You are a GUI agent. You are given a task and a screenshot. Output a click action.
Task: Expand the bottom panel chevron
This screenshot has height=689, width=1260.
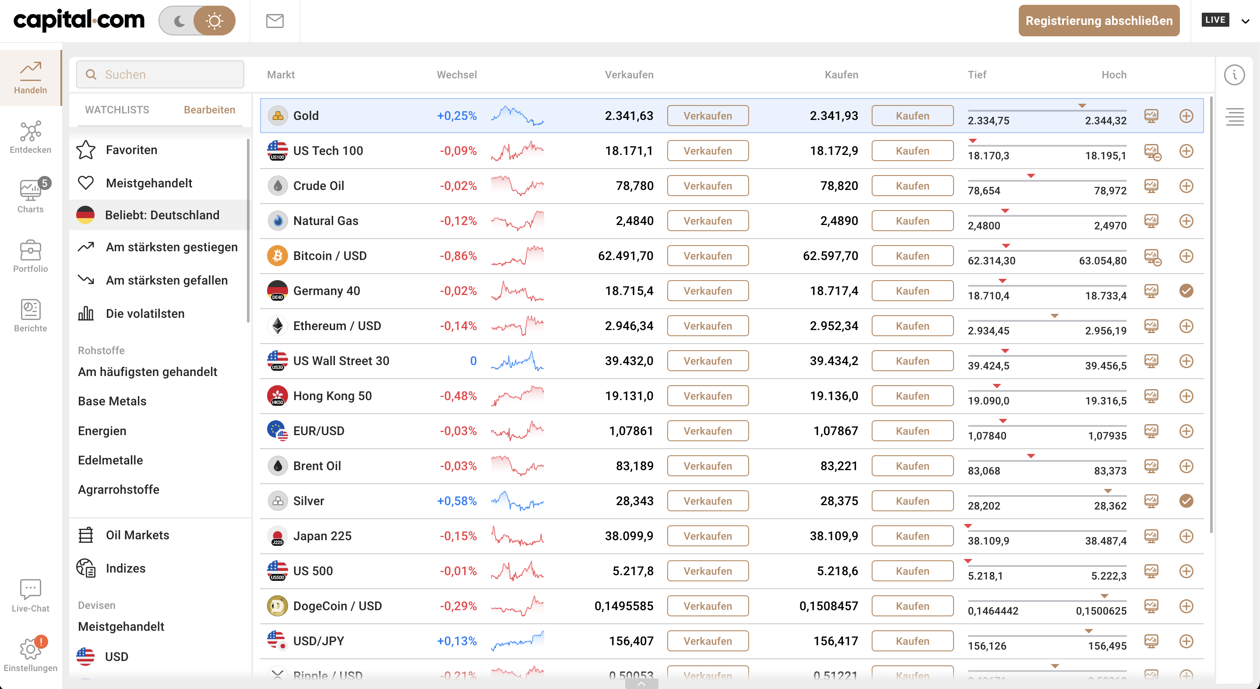(x=641, y=684)
